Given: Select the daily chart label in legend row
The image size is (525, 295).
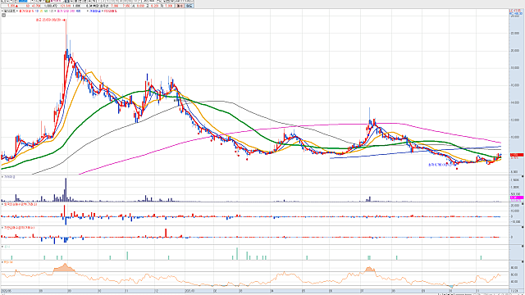Looking at the screenshot, I should click(9, 11).
